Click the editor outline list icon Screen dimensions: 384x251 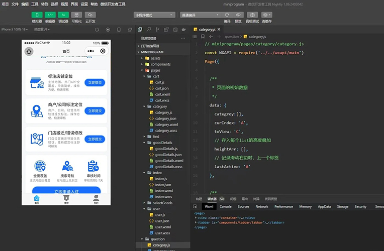point(195,37)
